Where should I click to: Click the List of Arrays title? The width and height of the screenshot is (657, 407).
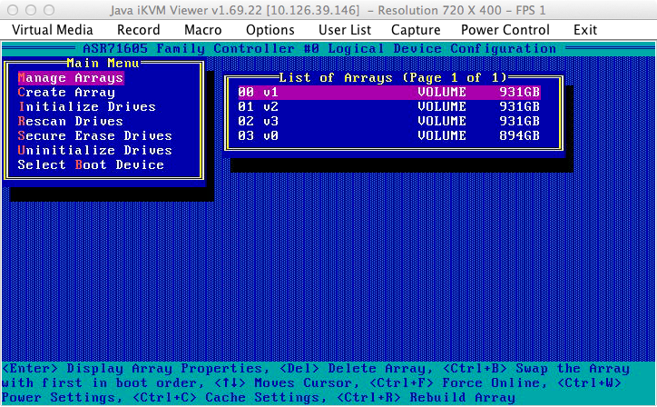click(393, 77)
